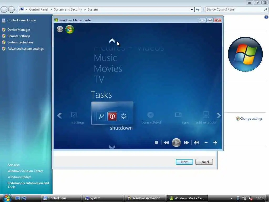
Task: Open Advanced system settings link
Action: pos(25,49)
